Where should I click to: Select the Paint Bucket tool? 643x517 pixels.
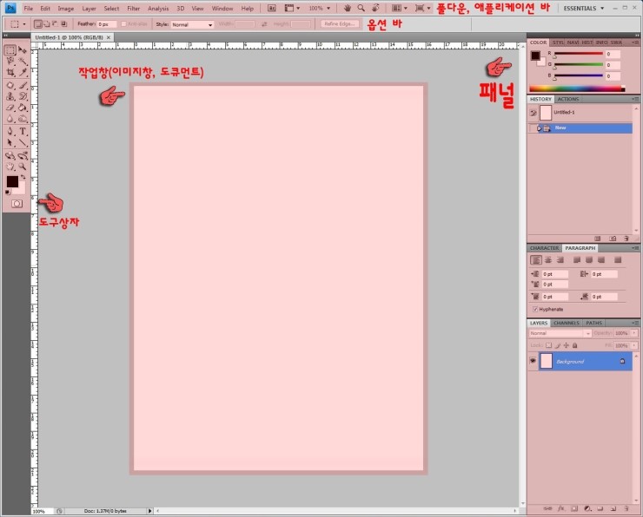[x=23, y=108]
